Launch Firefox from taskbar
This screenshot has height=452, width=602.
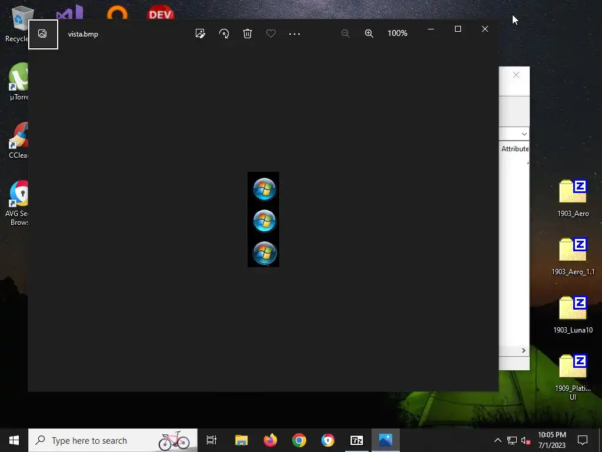270,440
